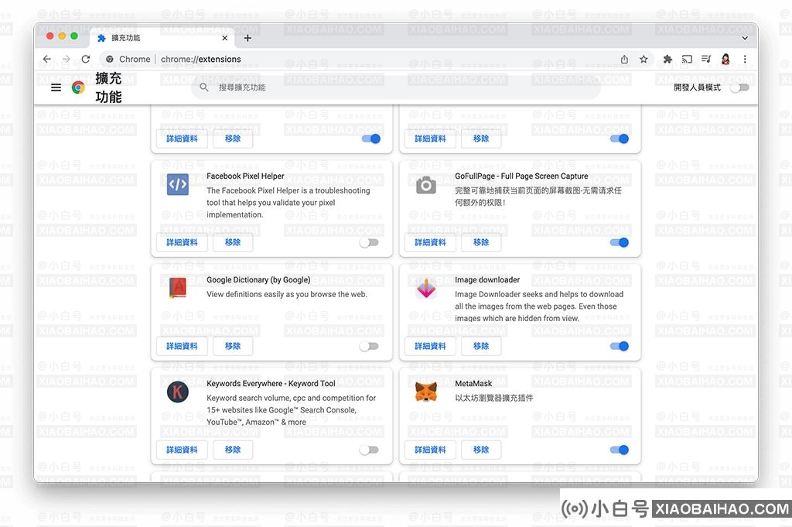Disable the Image downloader extension
Image resolution: width=792 pixels, height=527 pixels.
click(x=620, y=346)
